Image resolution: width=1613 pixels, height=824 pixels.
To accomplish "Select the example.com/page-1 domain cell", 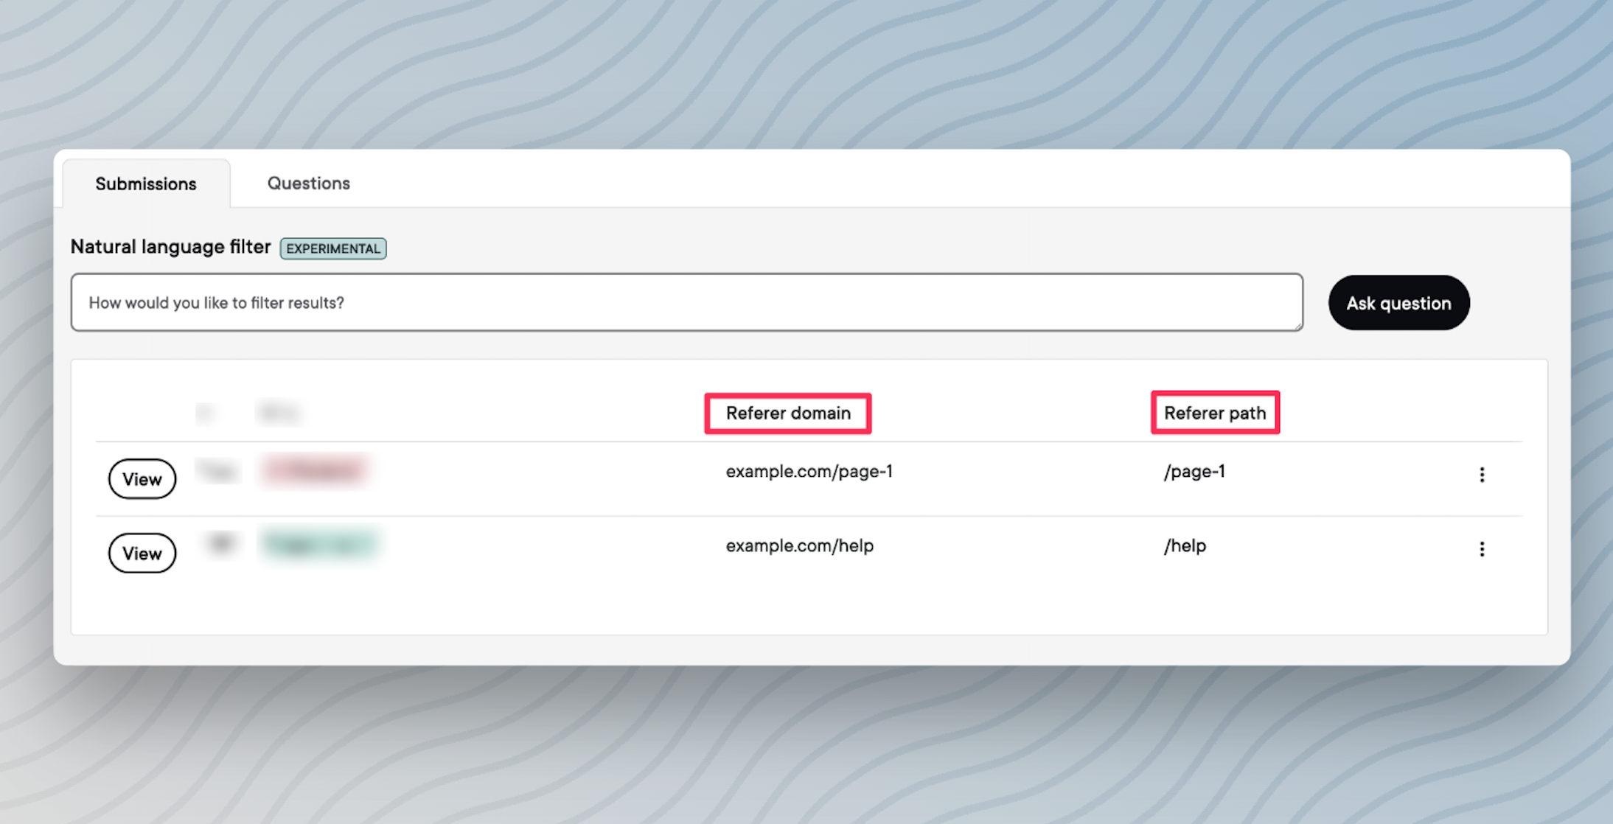I will 809,471.
